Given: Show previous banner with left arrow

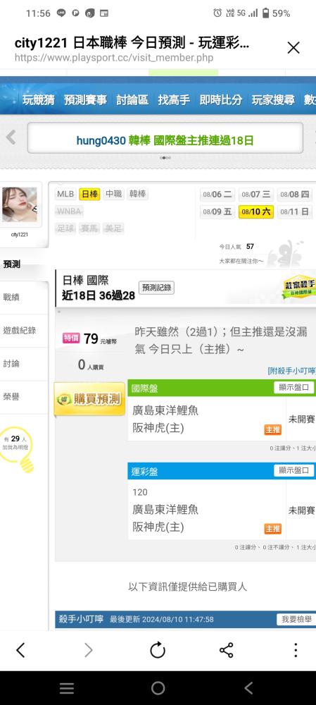Looking at the screenshot, I should click(11, 137).
